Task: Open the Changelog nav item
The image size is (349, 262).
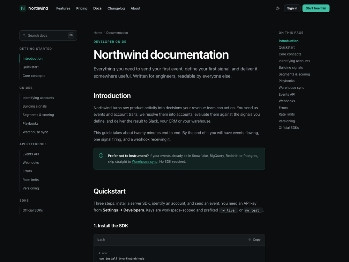Action: click(116, 8)
